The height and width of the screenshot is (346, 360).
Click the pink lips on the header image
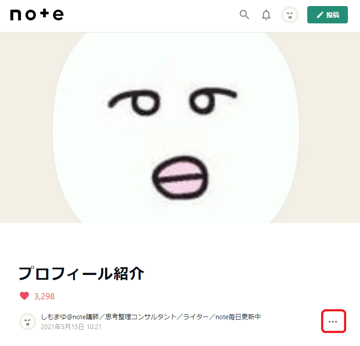tap(180, 178)
